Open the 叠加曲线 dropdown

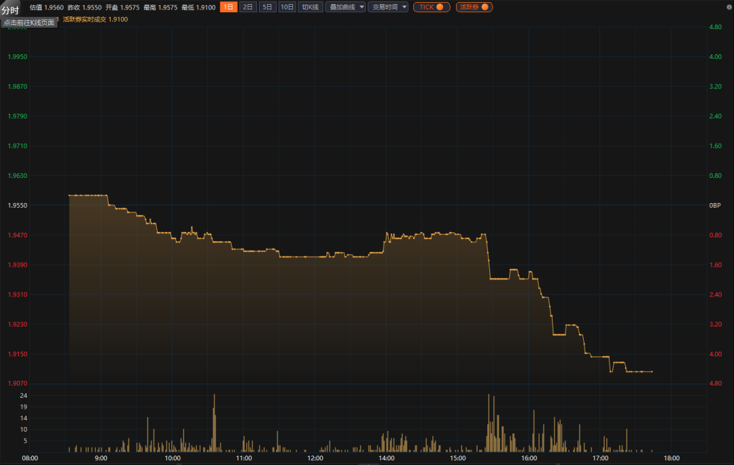click(x=345, y=7)
